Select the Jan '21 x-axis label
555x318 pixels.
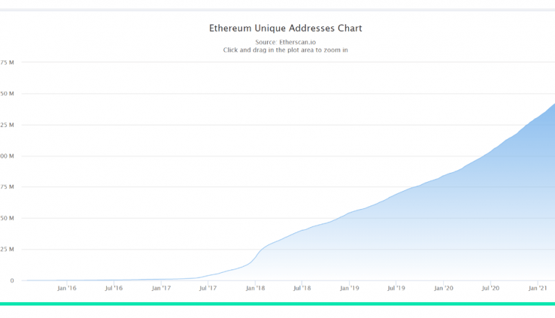click(x=538, y=287)
